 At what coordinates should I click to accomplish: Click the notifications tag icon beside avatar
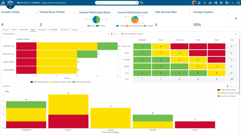coord(199,3)
